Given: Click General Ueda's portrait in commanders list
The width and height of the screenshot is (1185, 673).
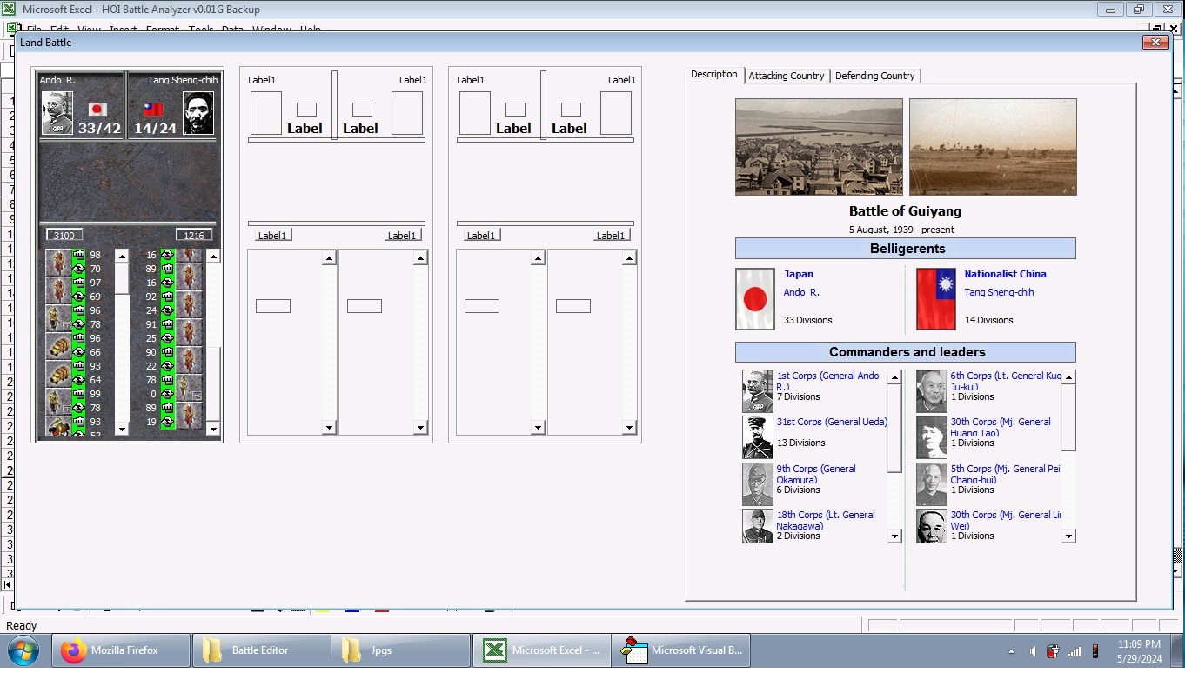Looking at the screenshot, I should coord(757,436).
